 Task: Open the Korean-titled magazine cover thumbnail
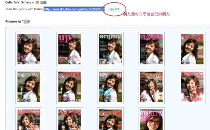pyautogui.click(x=151, y=49)
